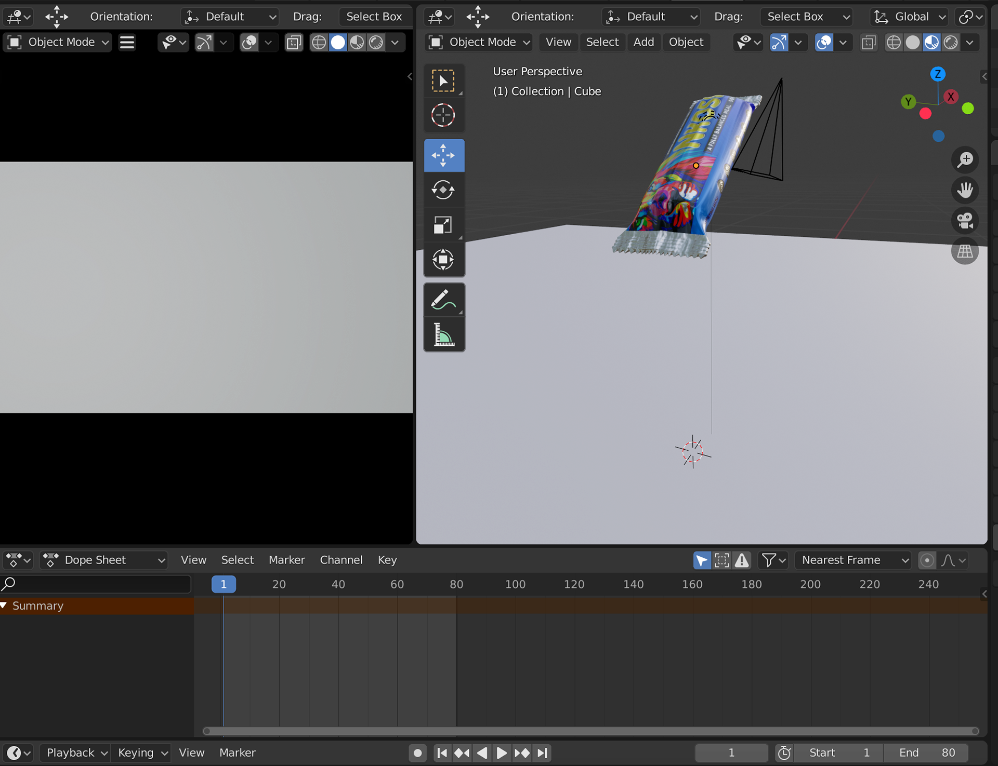
Task: Click the X axis on navigation gizmo
Action: click(951, 97)
